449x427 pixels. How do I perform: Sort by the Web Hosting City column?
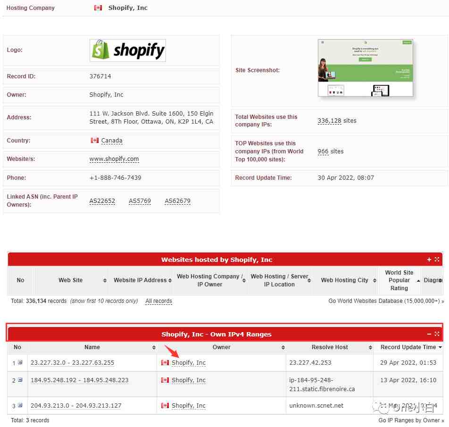click(345, 280)
